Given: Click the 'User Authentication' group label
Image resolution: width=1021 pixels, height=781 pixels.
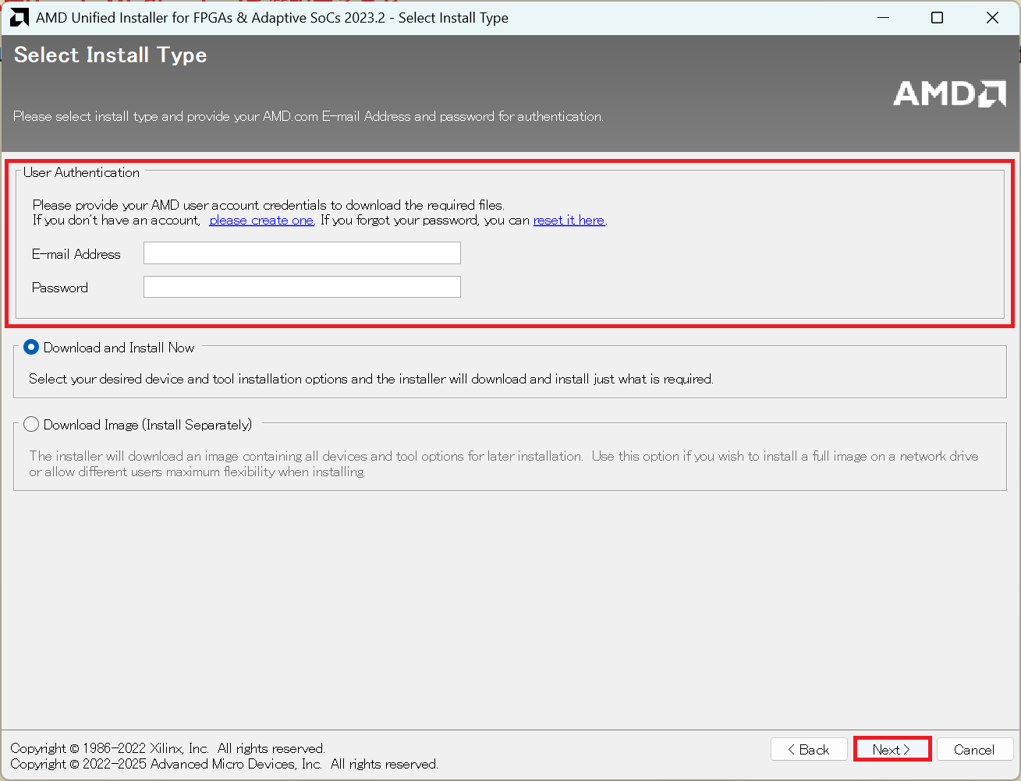Looking at the screenshot, I should pos(81,172).
